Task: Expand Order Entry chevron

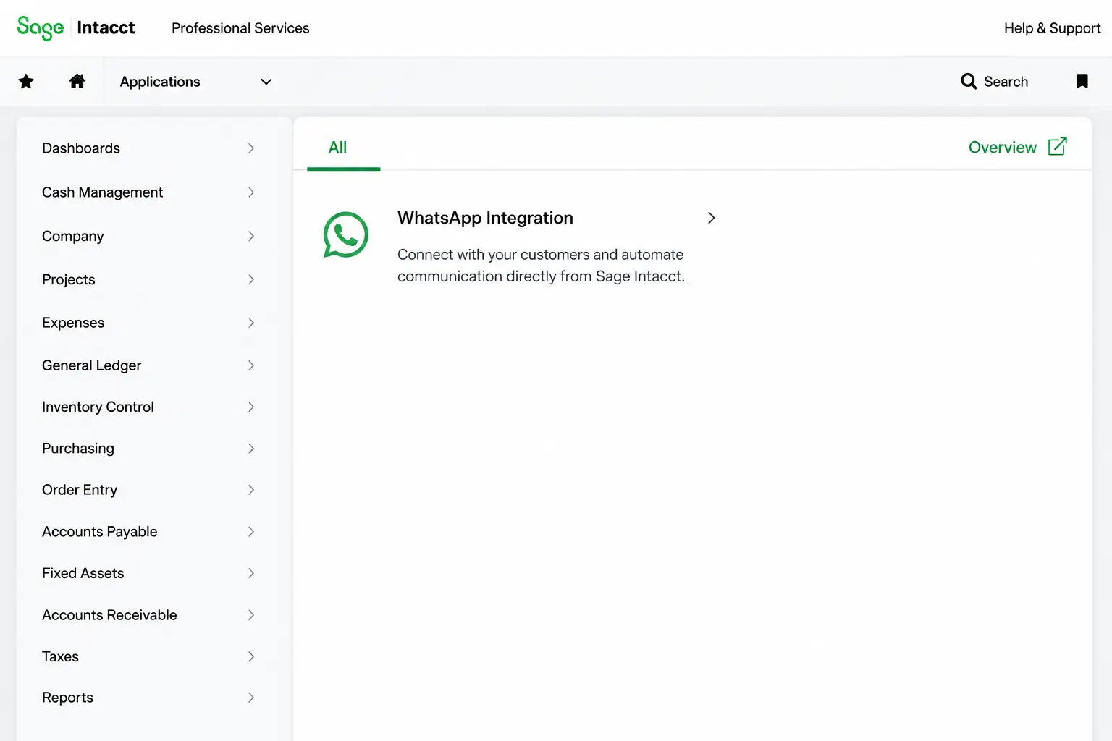Action: click(251, 490)
